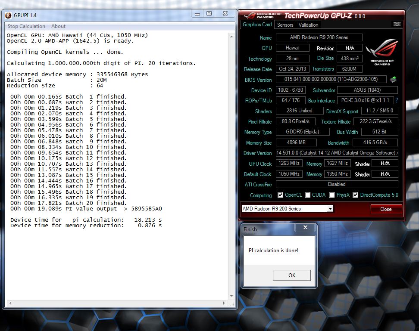Click the Technology field 28 nm
Viewport: 419px width, 331px height.
[x=293, y=59]
